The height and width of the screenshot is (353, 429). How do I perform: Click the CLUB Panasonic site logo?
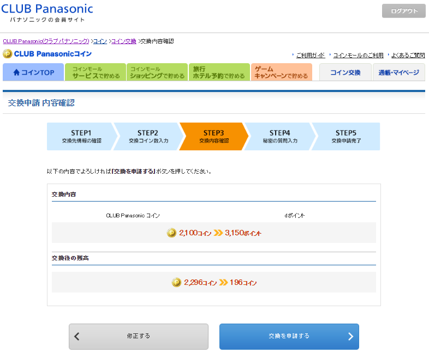point(47,13)
